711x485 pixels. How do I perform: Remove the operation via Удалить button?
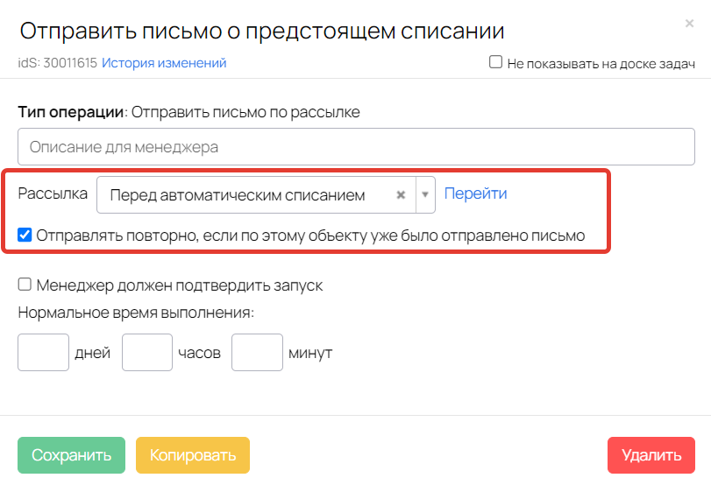click(x=651, y=455)
